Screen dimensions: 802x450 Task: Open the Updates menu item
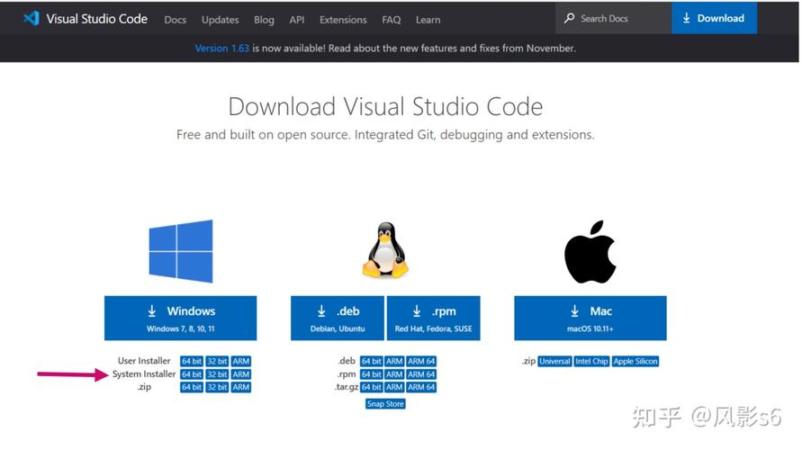click(x=220, y=20)
